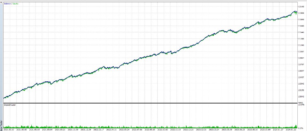Click the 11849 value on the price axis
Viewport: 307px width, 131px height.
301,20
